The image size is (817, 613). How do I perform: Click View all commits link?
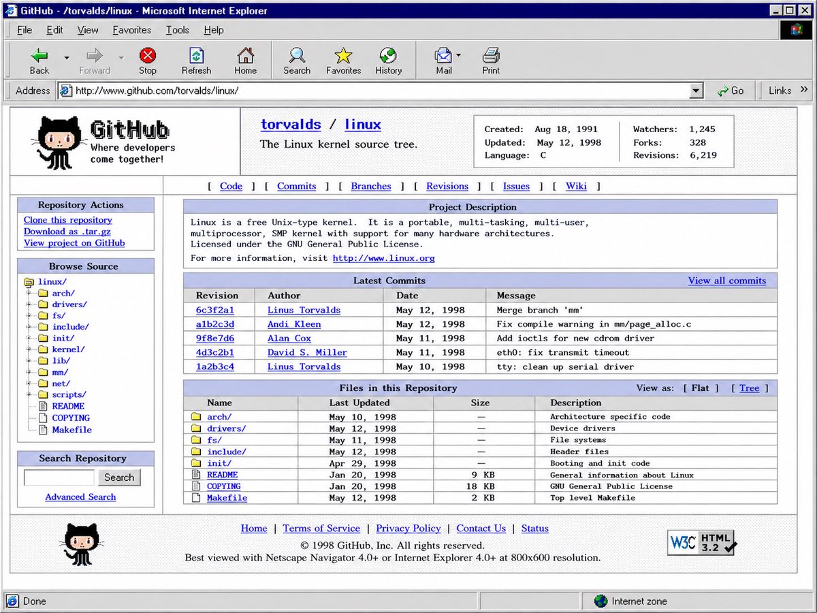(727, 281)
